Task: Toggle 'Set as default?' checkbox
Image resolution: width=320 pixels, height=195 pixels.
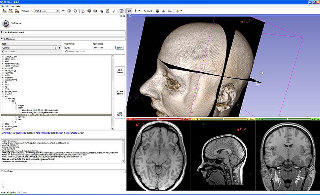Action: click(3, 51)
